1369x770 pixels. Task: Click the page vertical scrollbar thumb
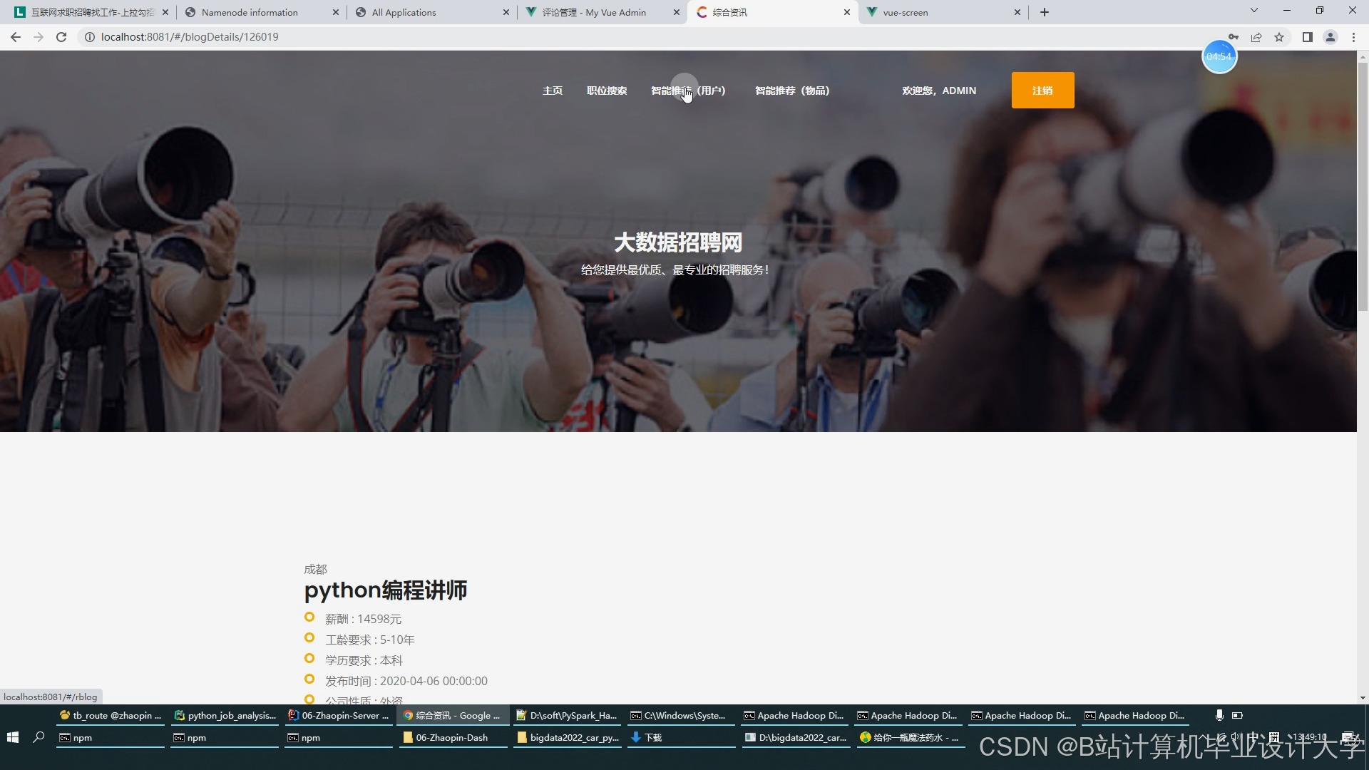coord(1363,185)
